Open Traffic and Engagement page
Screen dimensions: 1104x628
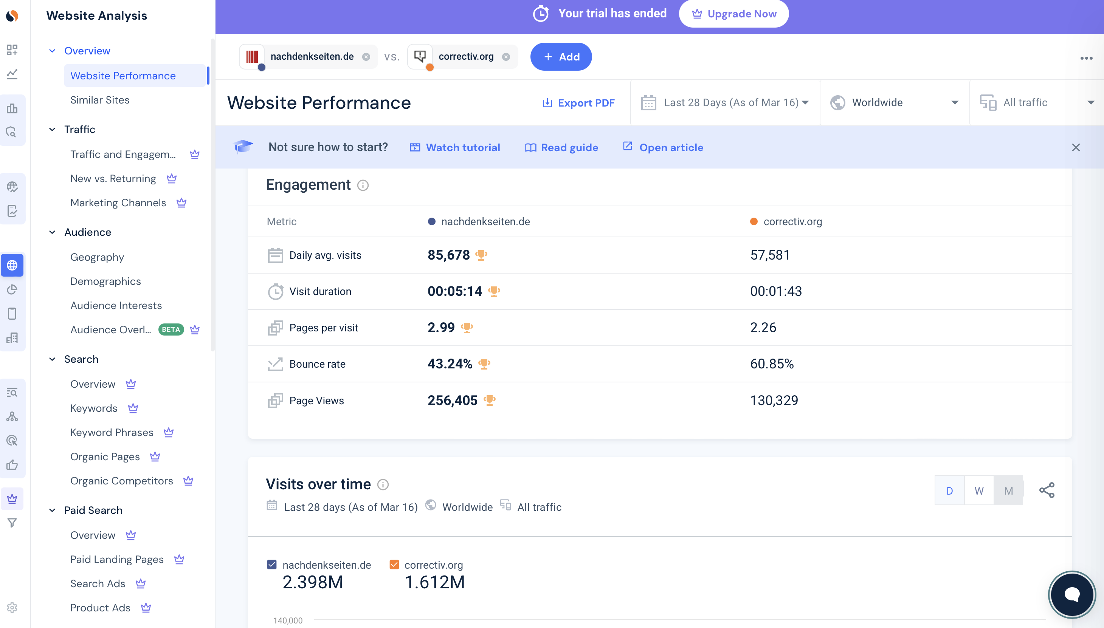pos(123,155)
